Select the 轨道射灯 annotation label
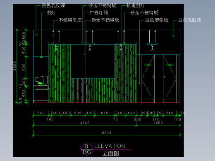This screenshot has width=215, height=161. coord(135,5)
